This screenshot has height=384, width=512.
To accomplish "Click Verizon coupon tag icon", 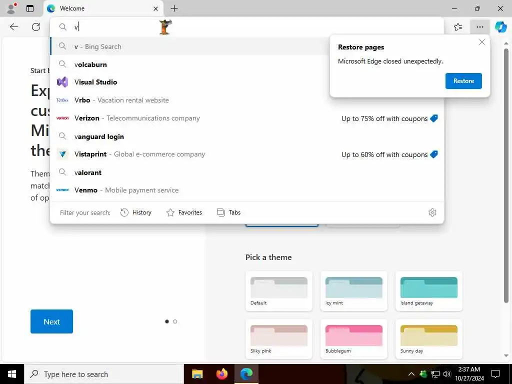I will (434, 118).
